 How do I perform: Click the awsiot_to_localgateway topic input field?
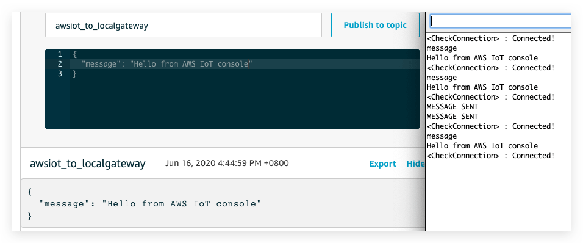[184, 25]
